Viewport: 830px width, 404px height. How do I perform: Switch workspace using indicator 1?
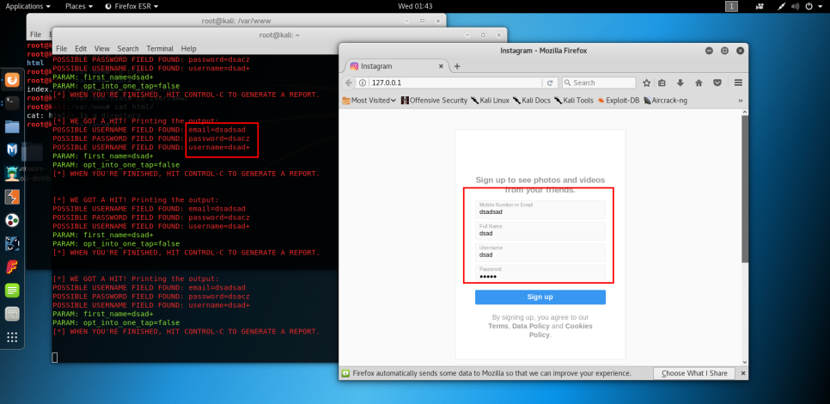[x=731, y=6]
